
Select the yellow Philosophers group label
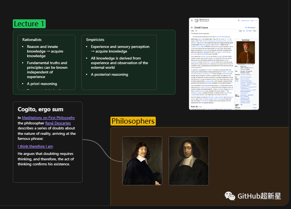(133, 121)
